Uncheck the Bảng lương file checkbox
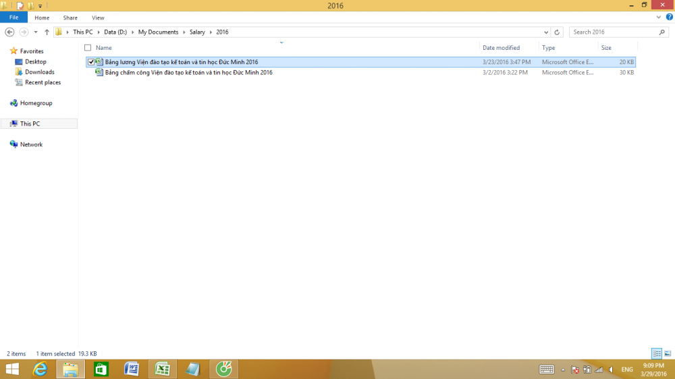This screenshot has height=379, width=675. click(91, 62)
